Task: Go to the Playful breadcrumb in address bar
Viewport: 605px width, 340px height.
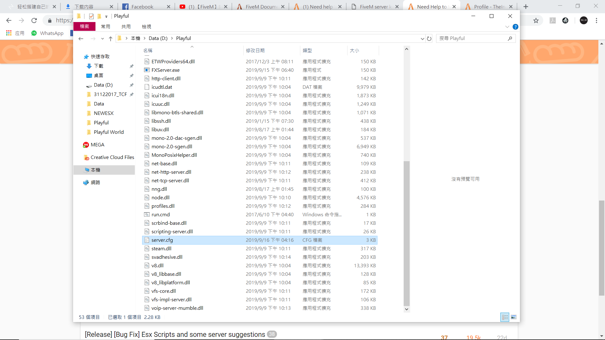Action: [x=183, y=38]
